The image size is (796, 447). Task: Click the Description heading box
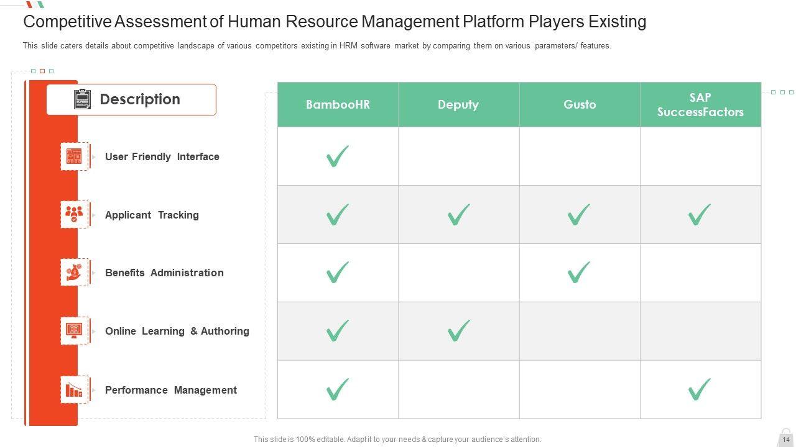pyautogui.click(x=140, y=99)
